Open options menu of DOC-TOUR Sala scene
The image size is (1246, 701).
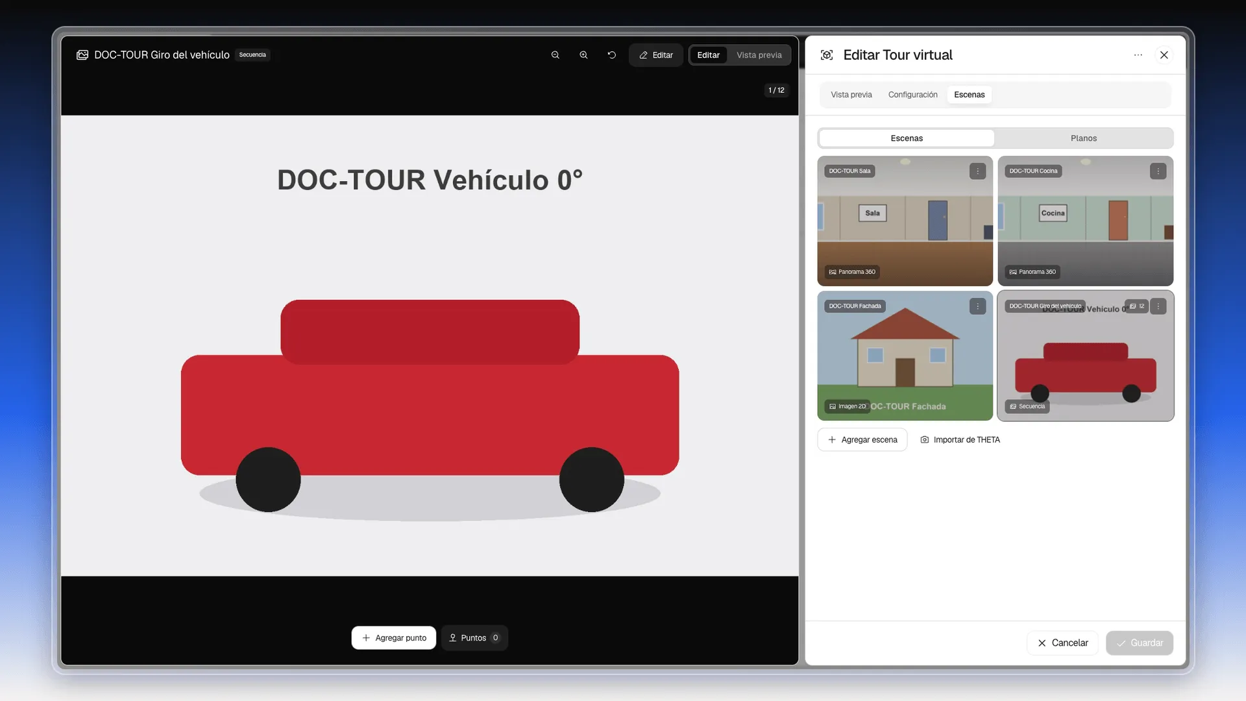pos(977,171)
